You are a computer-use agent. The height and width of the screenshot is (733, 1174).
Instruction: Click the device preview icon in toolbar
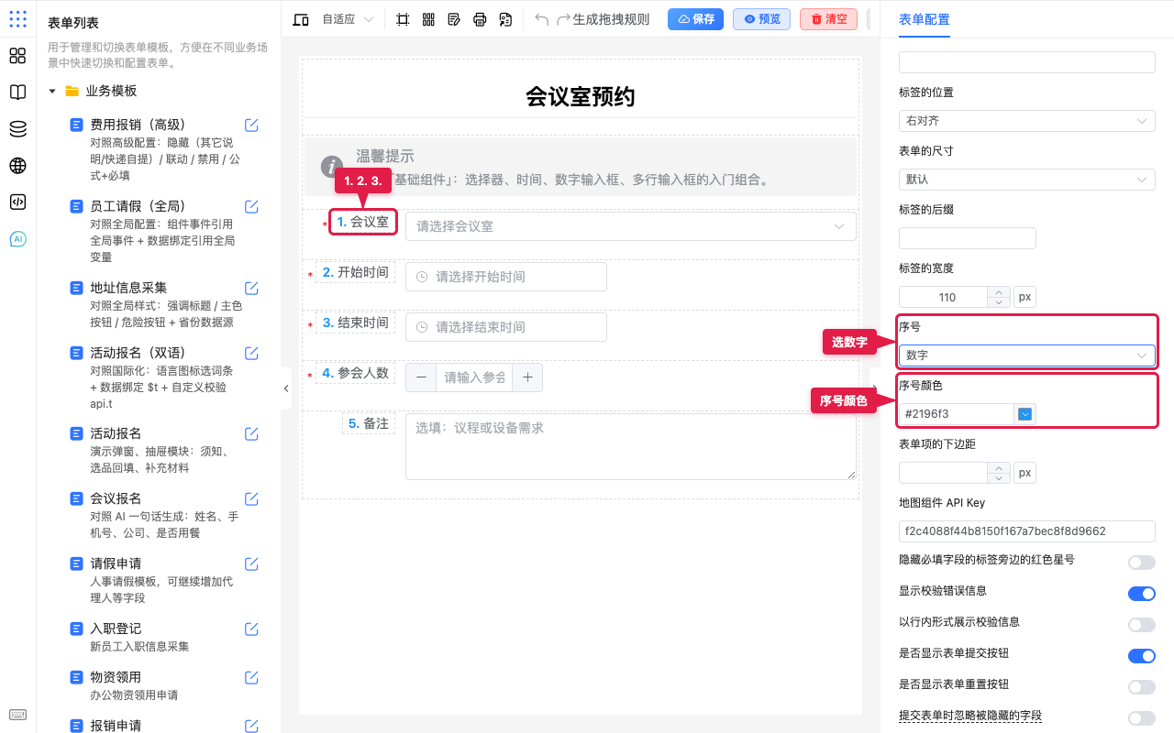click(300, 19)
